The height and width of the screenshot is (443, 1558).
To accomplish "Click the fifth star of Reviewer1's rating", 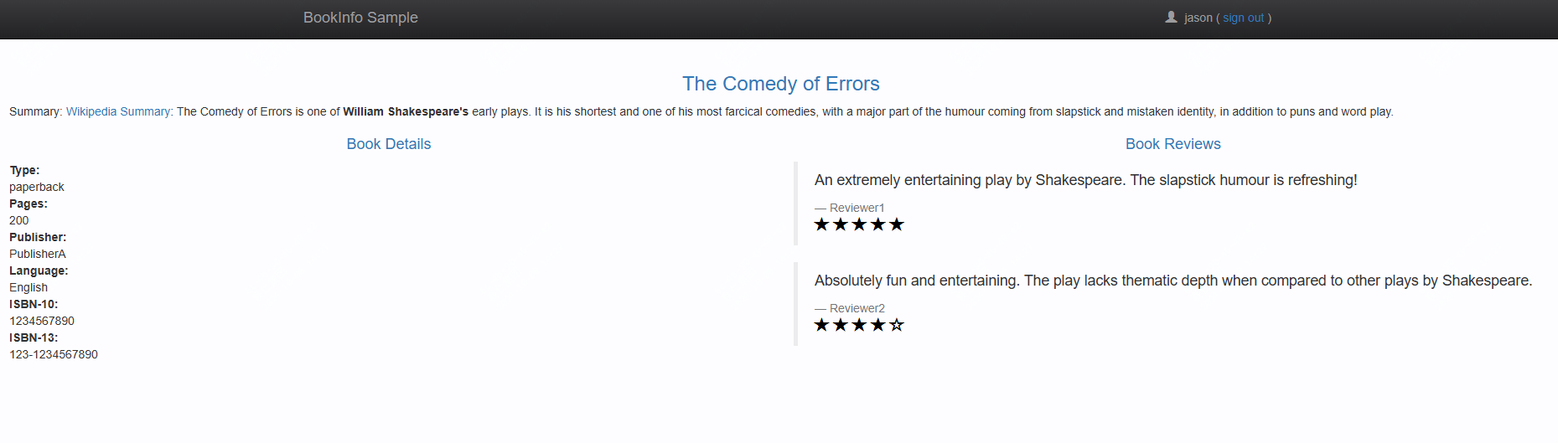I will pos(897,224).
